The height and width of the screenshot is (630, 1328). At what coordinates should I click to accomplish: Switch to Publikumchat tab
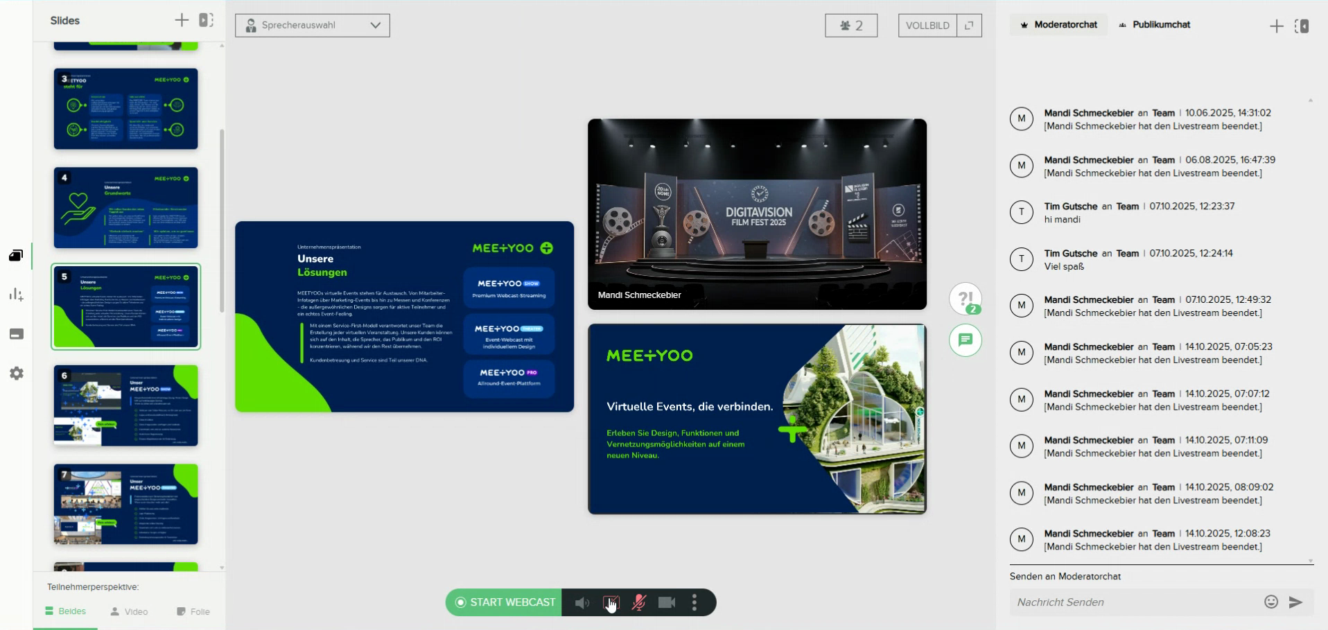pyautogui.click(x=1155, y=25)
